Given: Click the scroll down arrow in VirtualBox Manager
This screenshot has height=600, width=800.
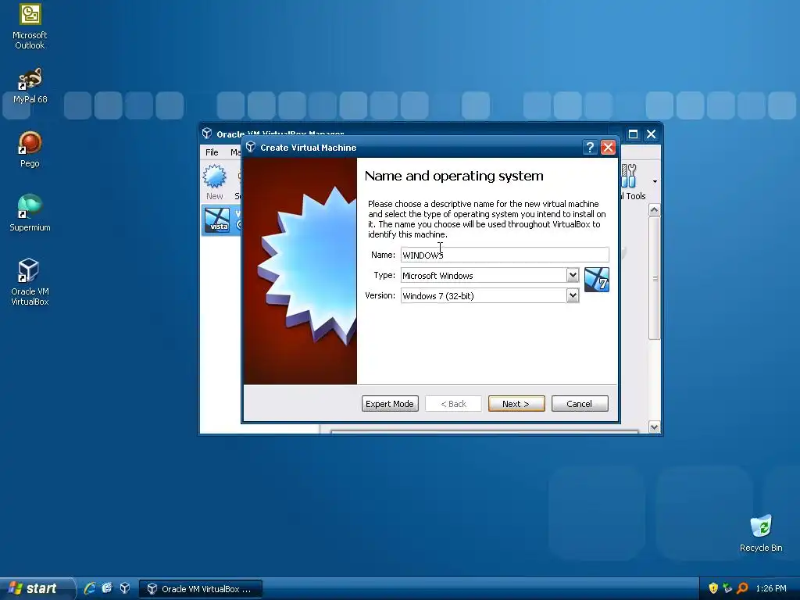Looking at the screenshot, I should point(655,427).
